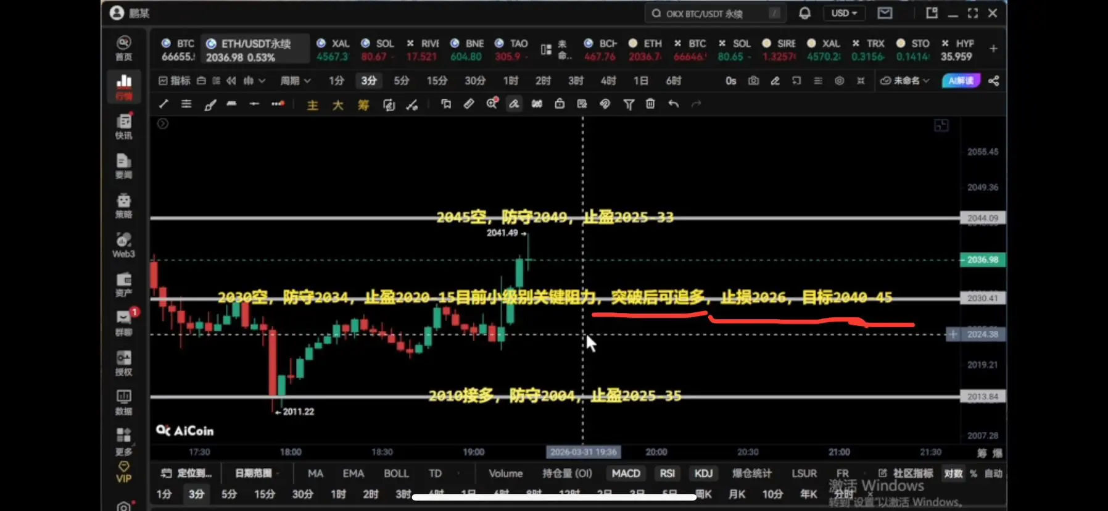Open the 资产 assets wallet icon
This screenshot has width=1108, height=511.
click(x=123, y=285)
